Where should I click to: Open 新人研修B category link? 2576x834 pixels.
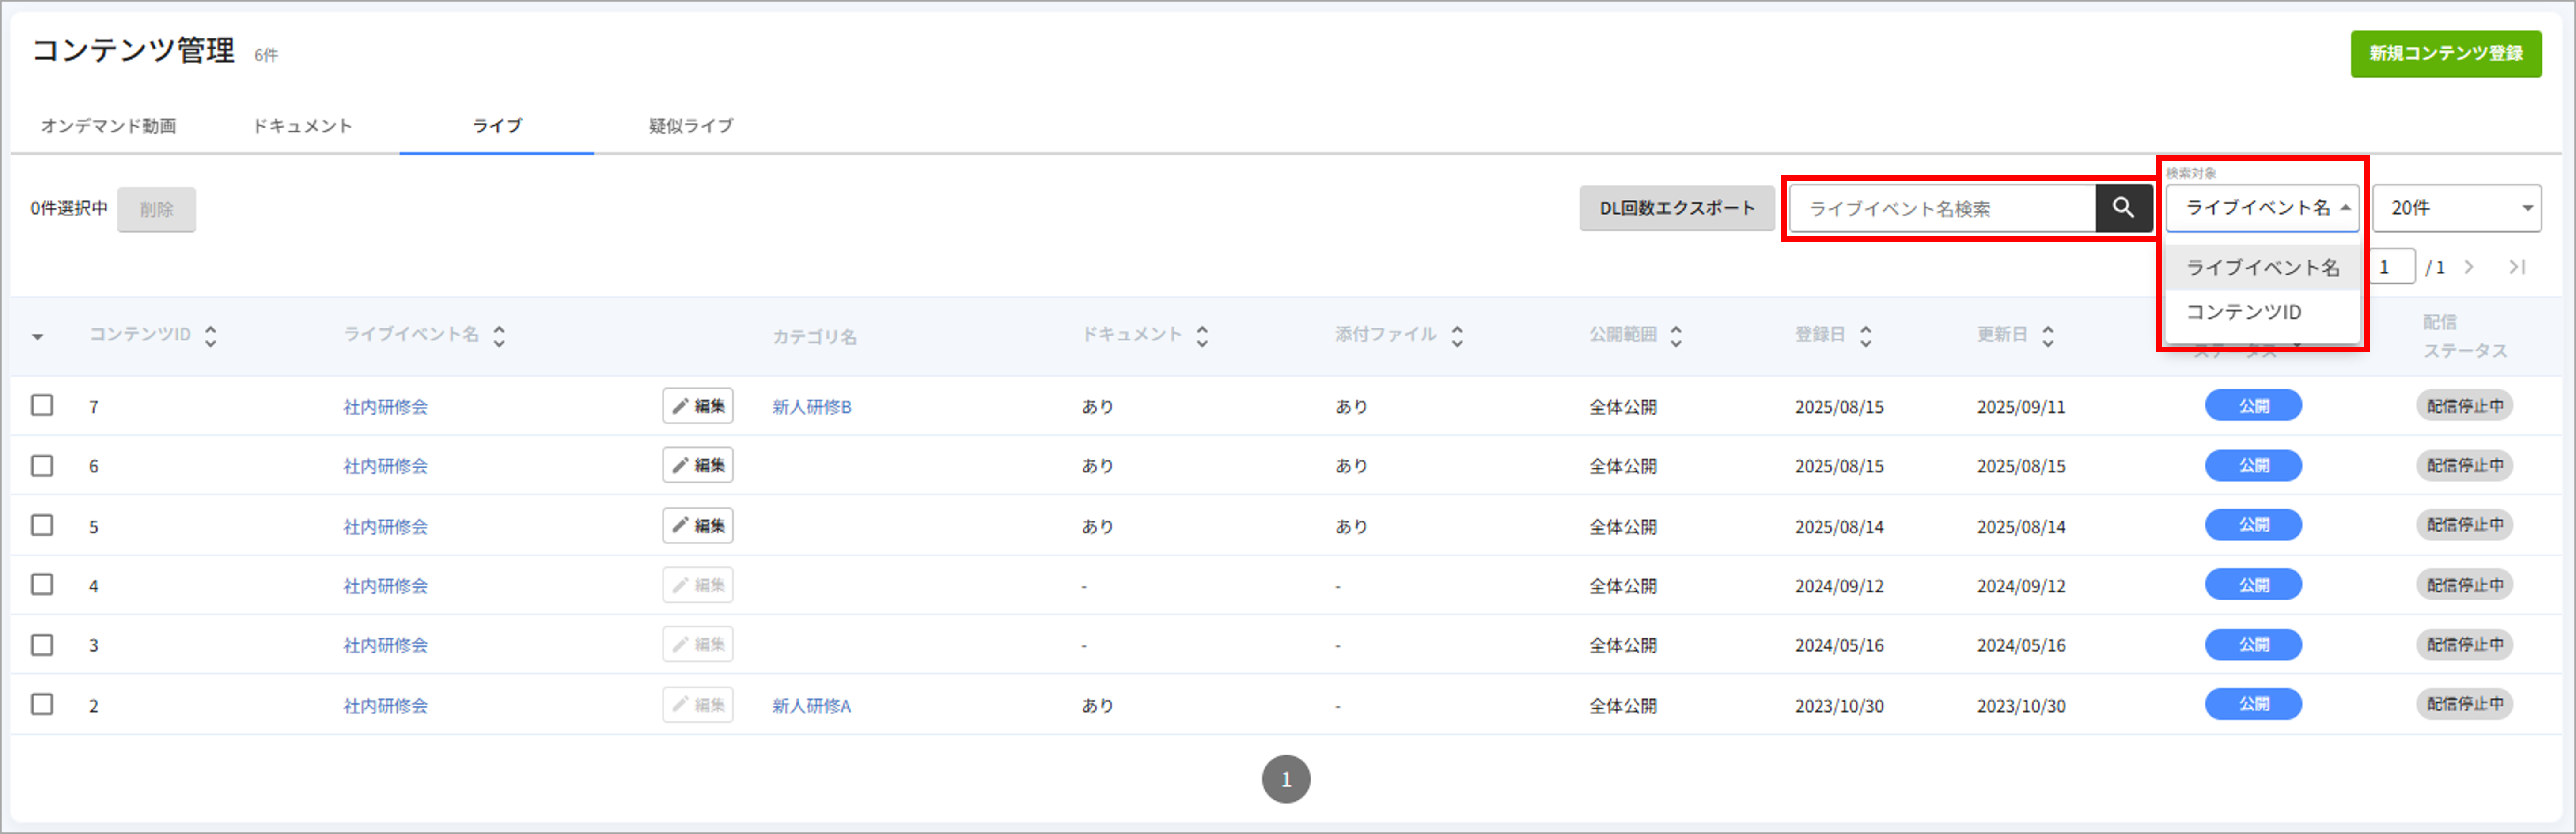pyautogui.click(x=812, y=407)
